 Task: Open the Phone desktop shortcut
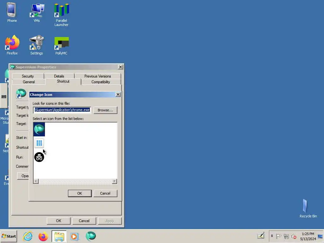click(12, 12)
